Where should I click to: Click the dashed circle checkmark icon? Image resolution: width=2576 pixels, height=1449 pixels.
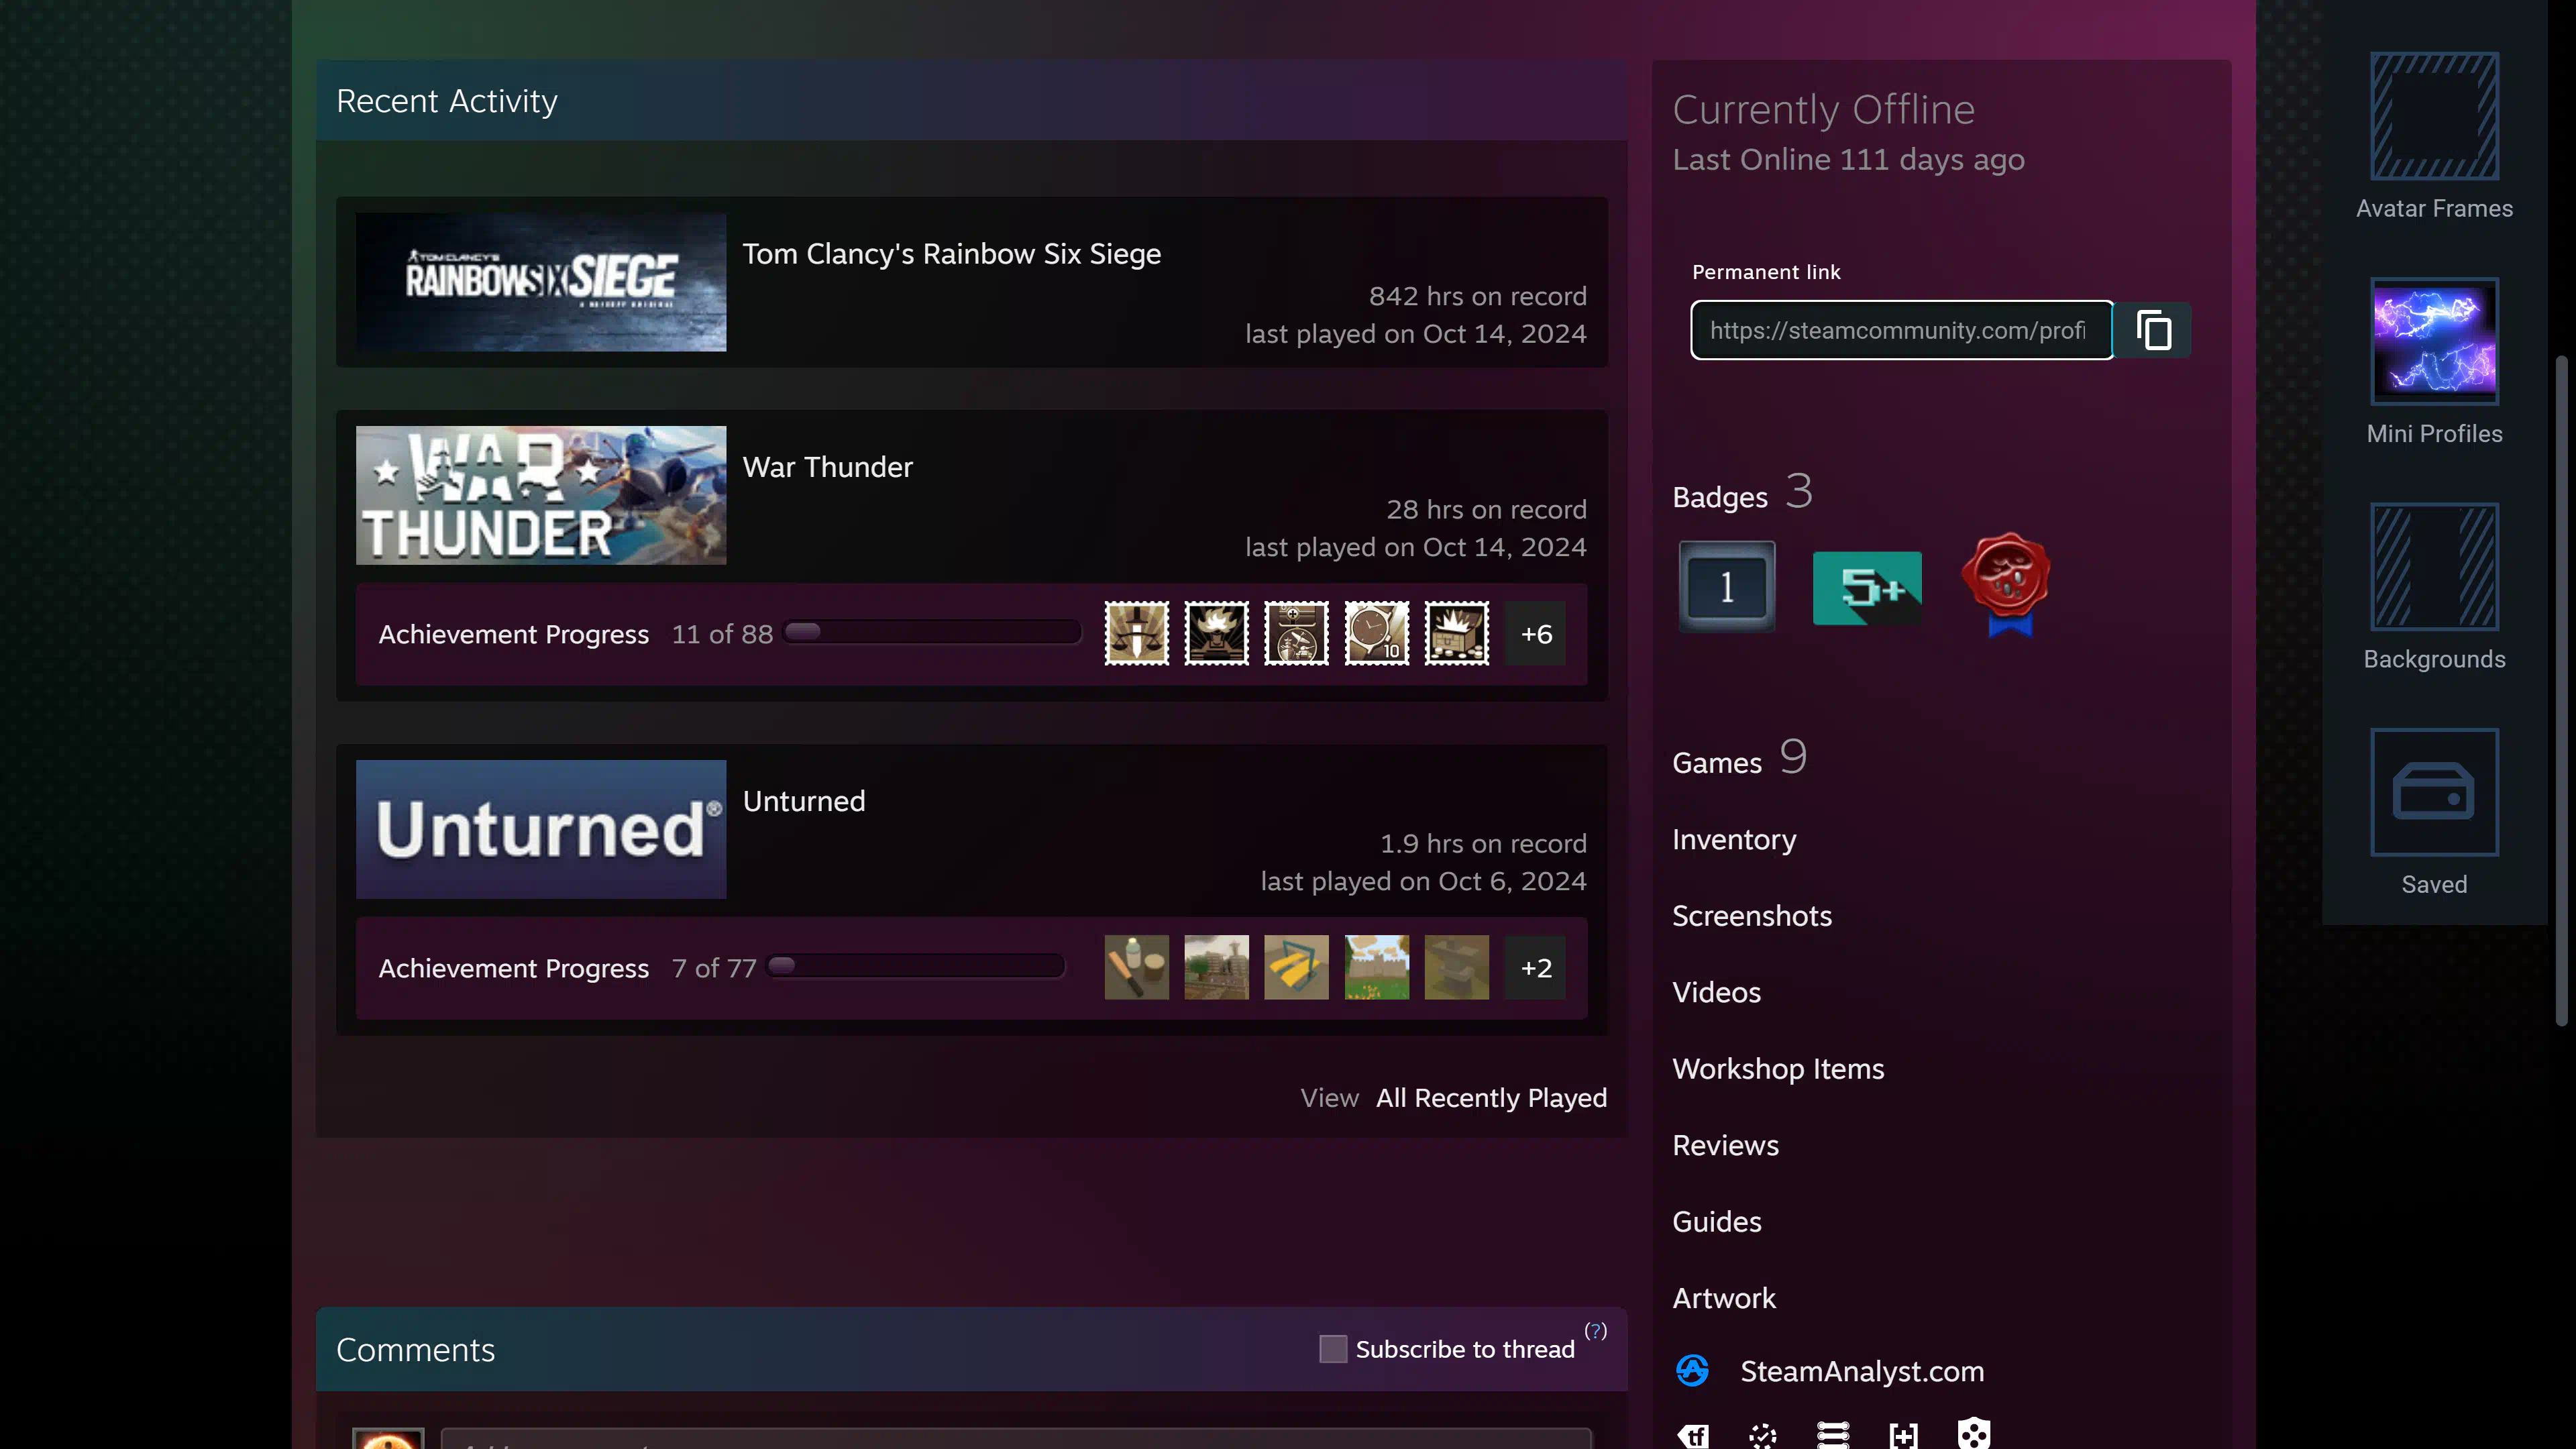coord(1763,1436)
